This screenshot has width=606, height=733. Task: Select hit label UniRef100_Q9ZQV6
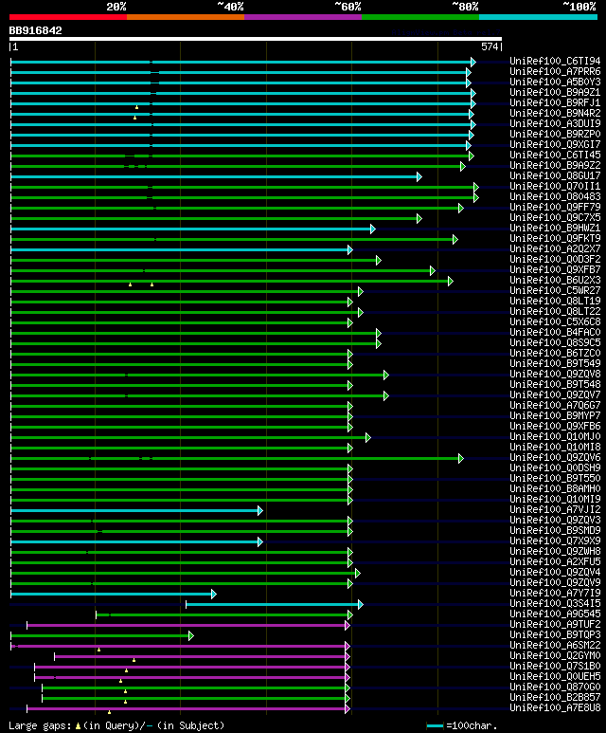(x=555, y=458)
